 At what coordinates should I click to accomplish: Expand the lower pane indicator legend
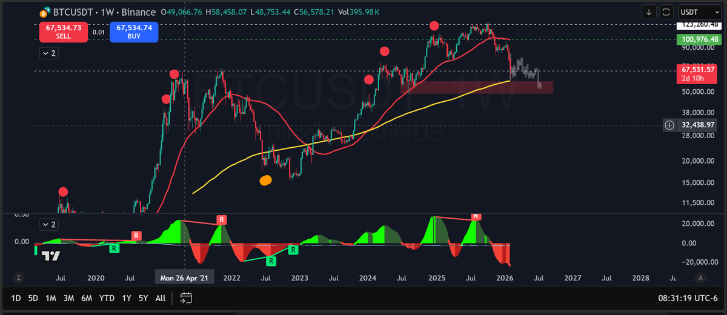coord(48,224)
